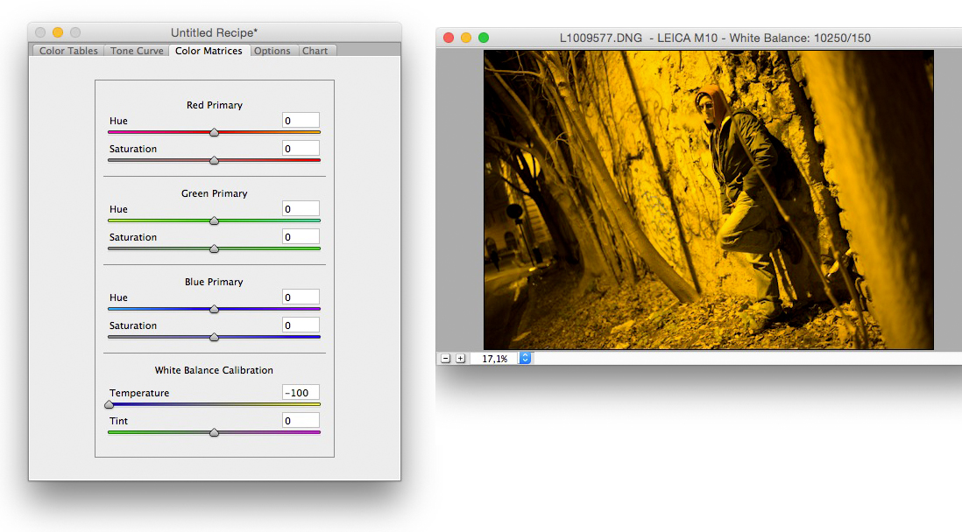Click the Green Primary Hue slider

(x=214, y=220)
